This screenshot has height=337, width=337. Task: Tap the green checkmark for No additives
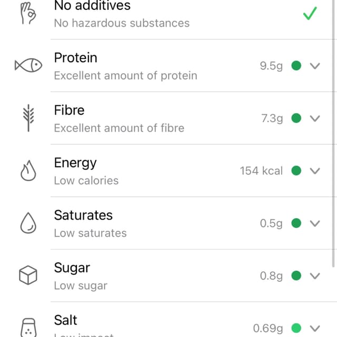click(310, 13)
